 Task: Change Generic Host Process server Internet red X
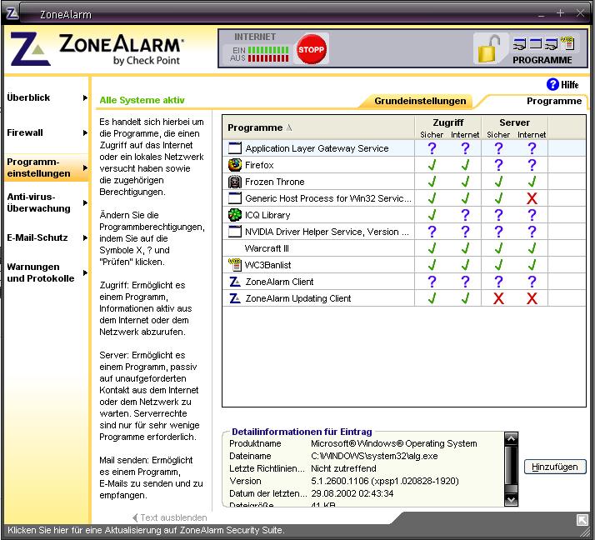532,198
